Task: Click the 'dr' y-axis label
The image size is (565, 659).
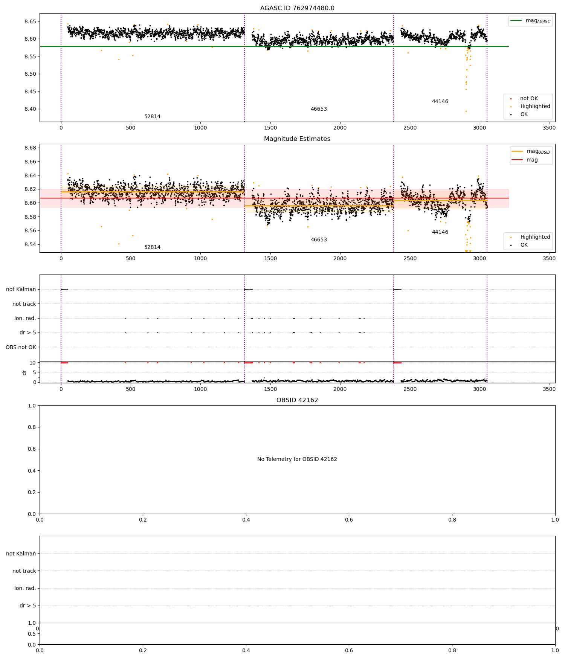Action: [24, 372]
